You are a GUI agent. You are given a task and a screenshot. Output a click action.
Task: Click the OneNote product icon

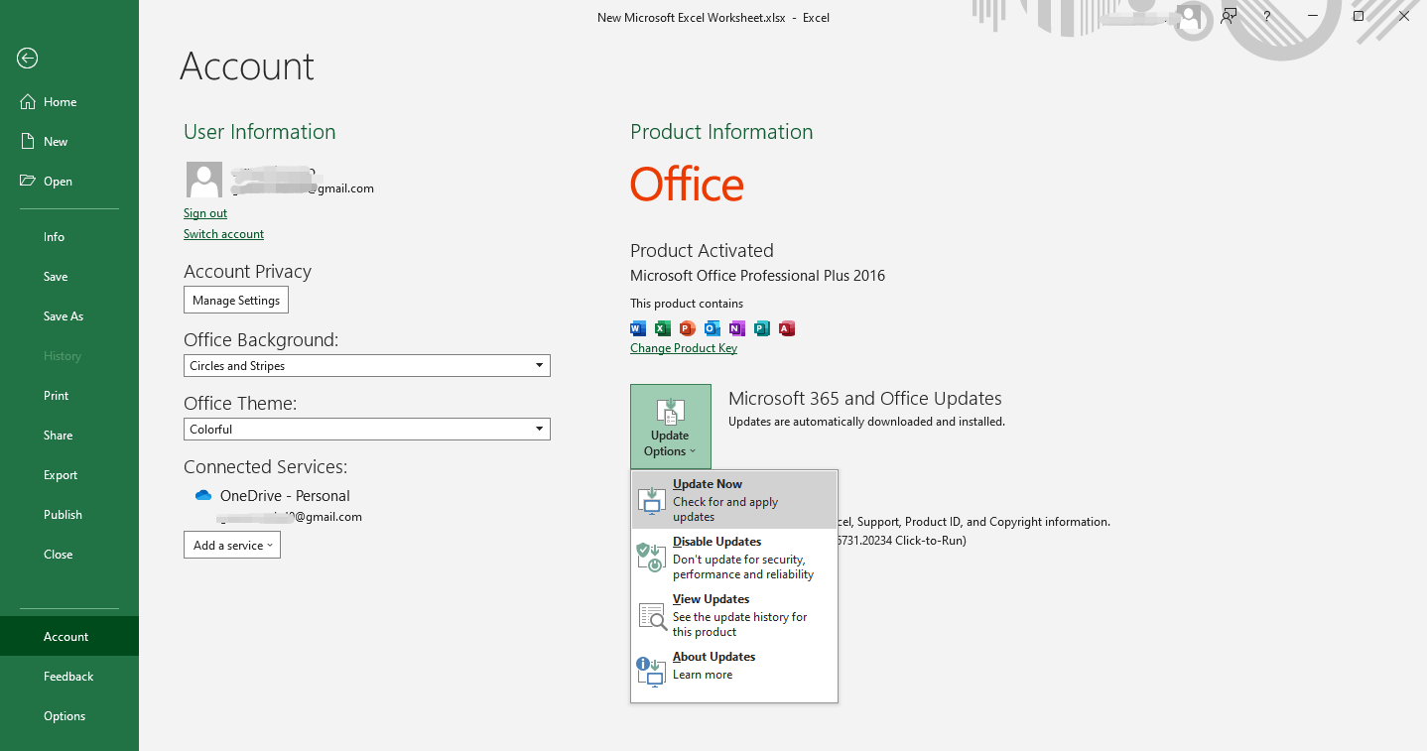click(x=736, y=327)
